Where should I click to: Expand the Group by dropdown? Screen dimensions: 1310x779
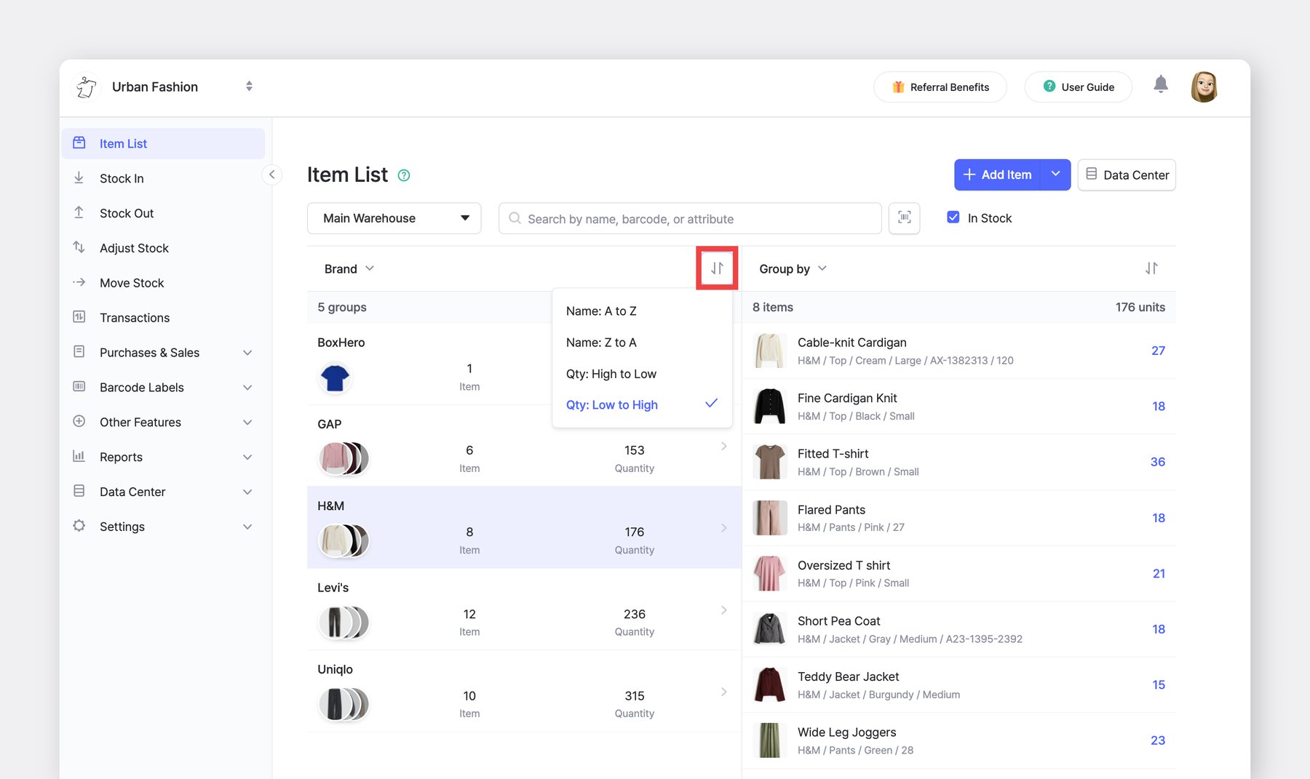point(793,269)
